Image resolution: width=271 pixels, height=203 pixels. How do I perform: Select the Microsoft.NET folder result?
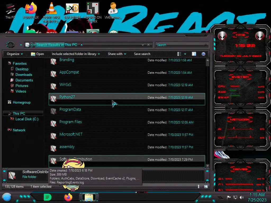pyautogui.click(x=127, y=136)
